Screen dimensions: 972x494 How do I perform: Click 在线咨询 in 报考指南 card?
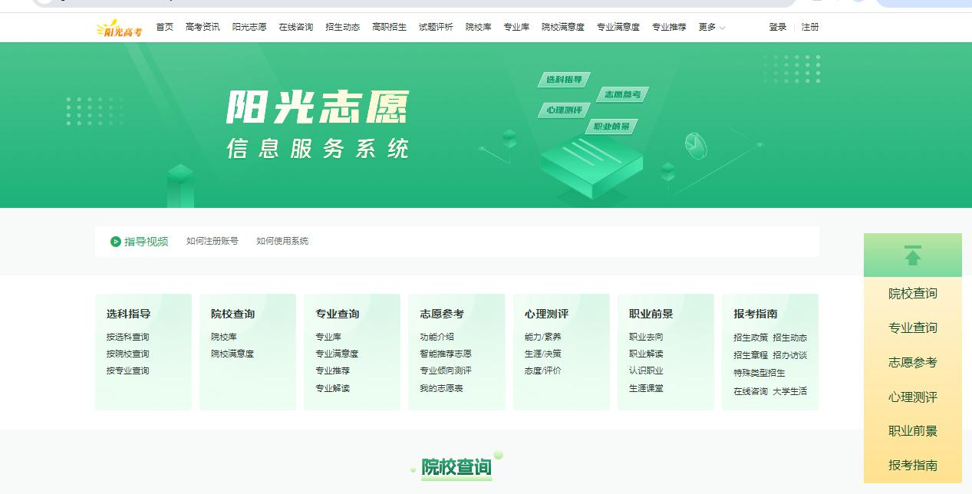point(750,391)
